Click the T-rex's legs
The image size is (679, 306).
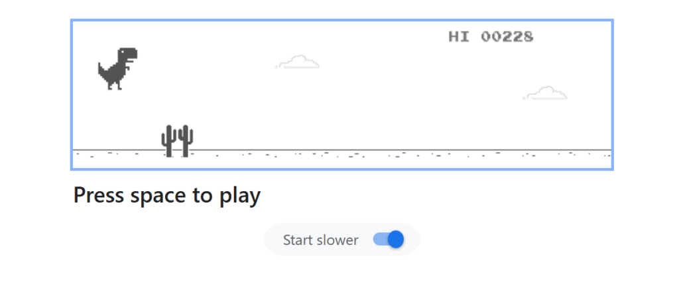pos(114,84)
